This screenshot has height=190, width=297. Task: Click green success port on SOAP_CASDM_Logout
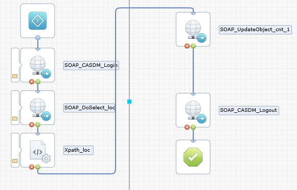(193, 127)
